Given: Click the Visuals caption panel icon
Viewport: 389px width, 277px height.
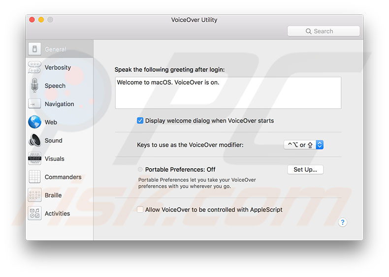Looking at the screenshot, I should 35,158.
